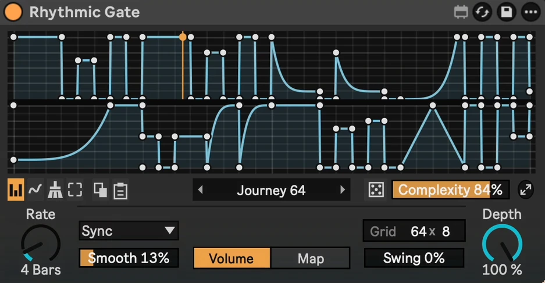
Task: Toggle the orange device activator button
Action: point(13,12)
